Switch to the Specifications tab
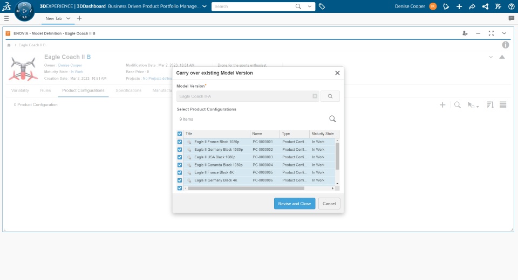518x280 pixels. pos(128,90)
